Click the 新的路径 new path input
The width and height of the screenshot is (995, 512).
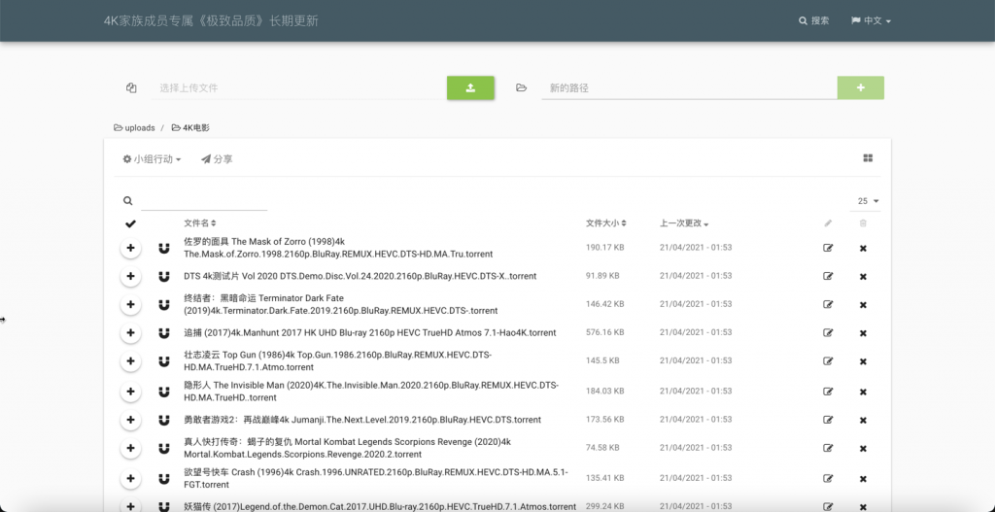pos(689,88)
